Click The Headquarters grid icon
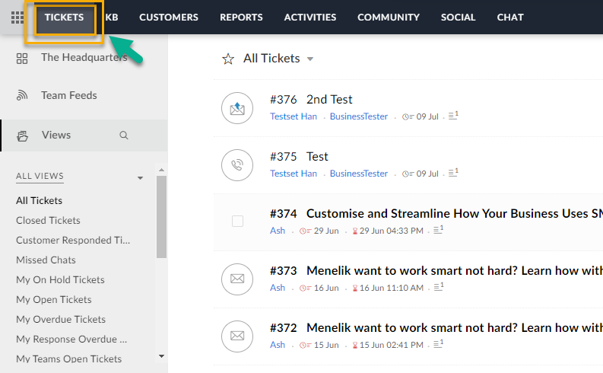 pos(22,59)
